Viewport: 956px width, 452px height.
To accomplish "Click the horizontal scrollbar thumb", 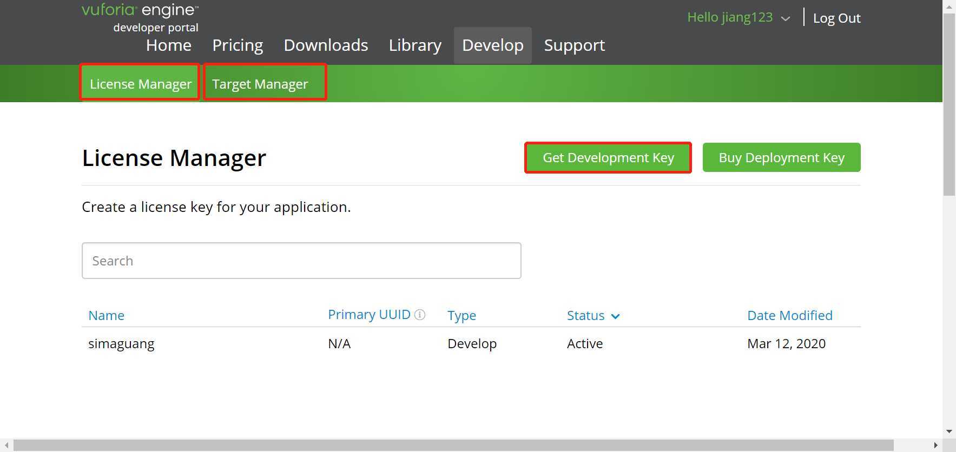I will [453, 446].
